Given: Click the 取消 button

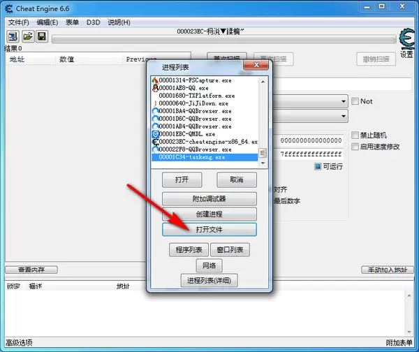Looking at the screenshot, I should pos(237,180).
